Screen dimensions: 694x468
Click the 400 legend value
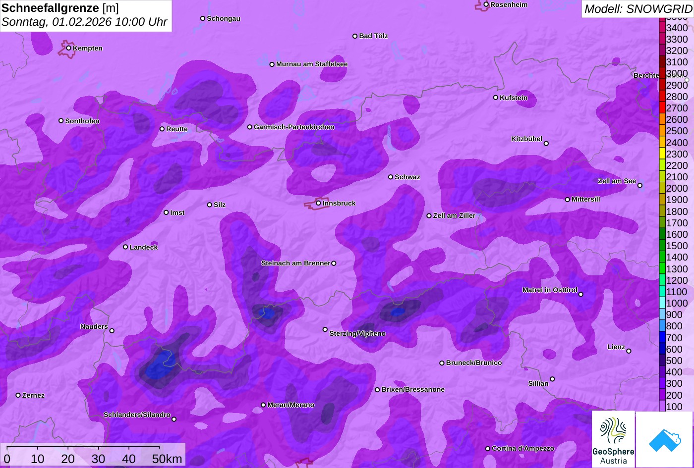[x=674, y=372]
